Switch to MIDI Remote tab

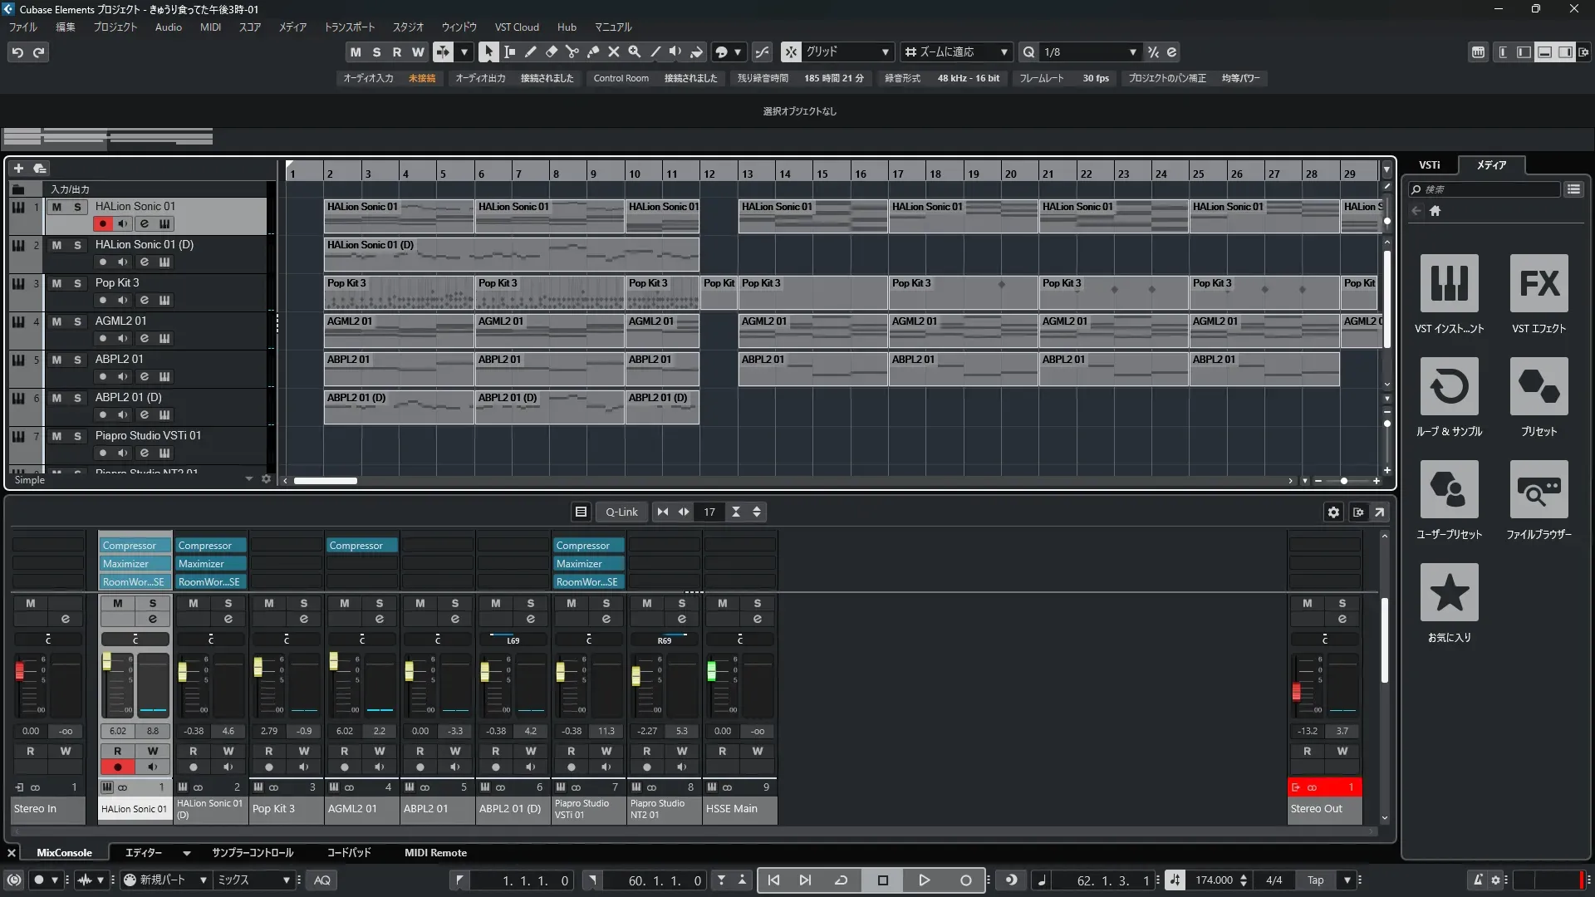435,852
